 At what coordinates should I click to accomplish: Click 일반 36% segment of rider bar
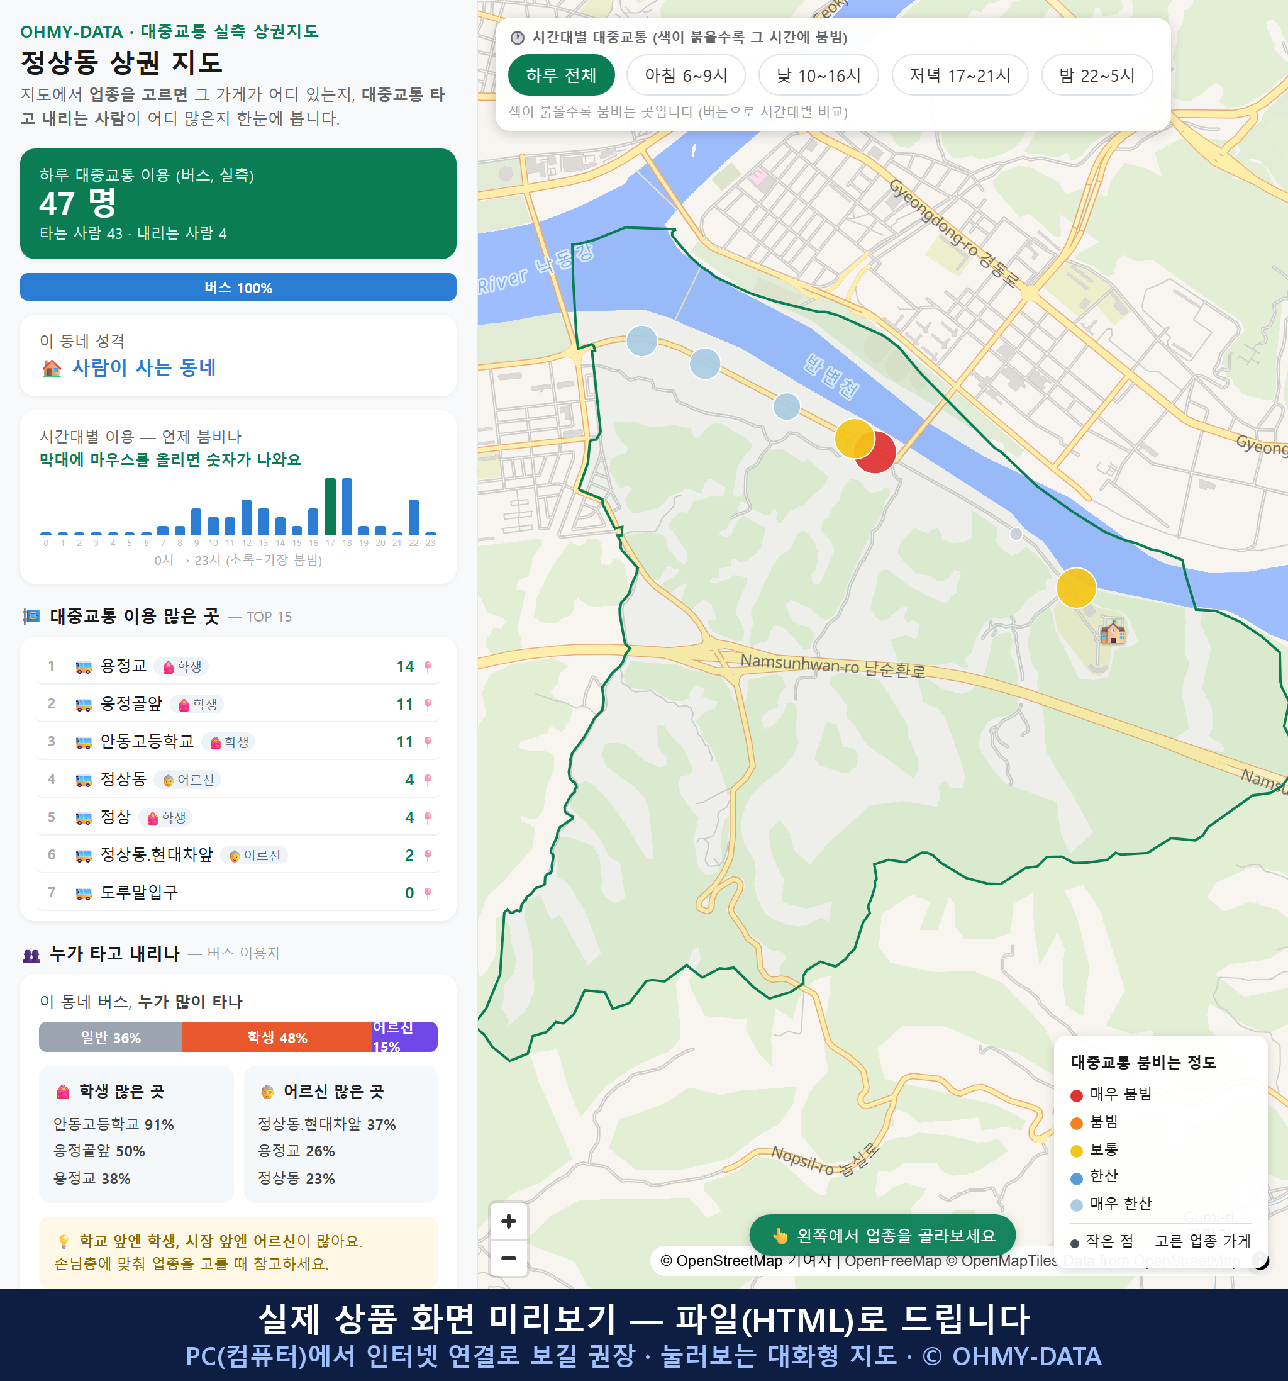111,1037
